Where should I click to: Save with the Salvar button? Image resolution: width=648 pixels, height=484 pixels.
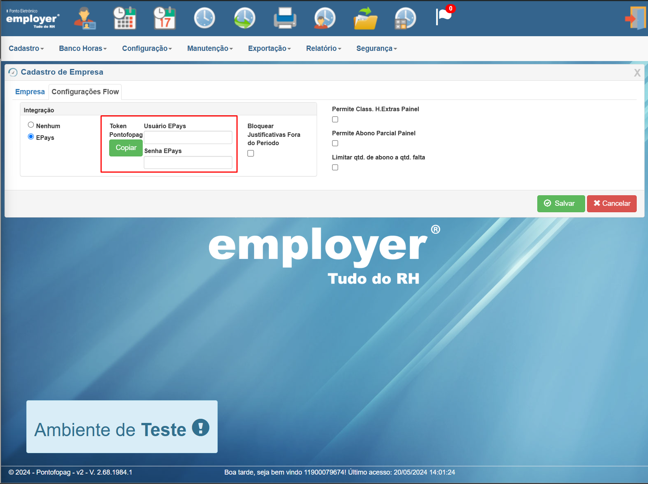[561, 204]
